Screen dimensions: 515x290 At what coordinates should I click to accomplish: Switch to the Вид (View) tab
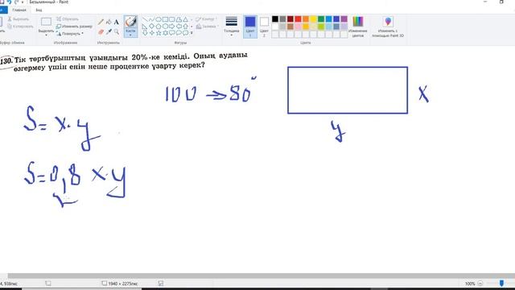[x=39, y=10]
